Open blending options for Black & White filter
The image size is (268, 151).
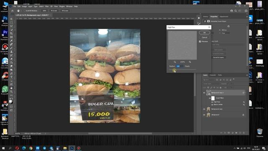pos(244,104)
